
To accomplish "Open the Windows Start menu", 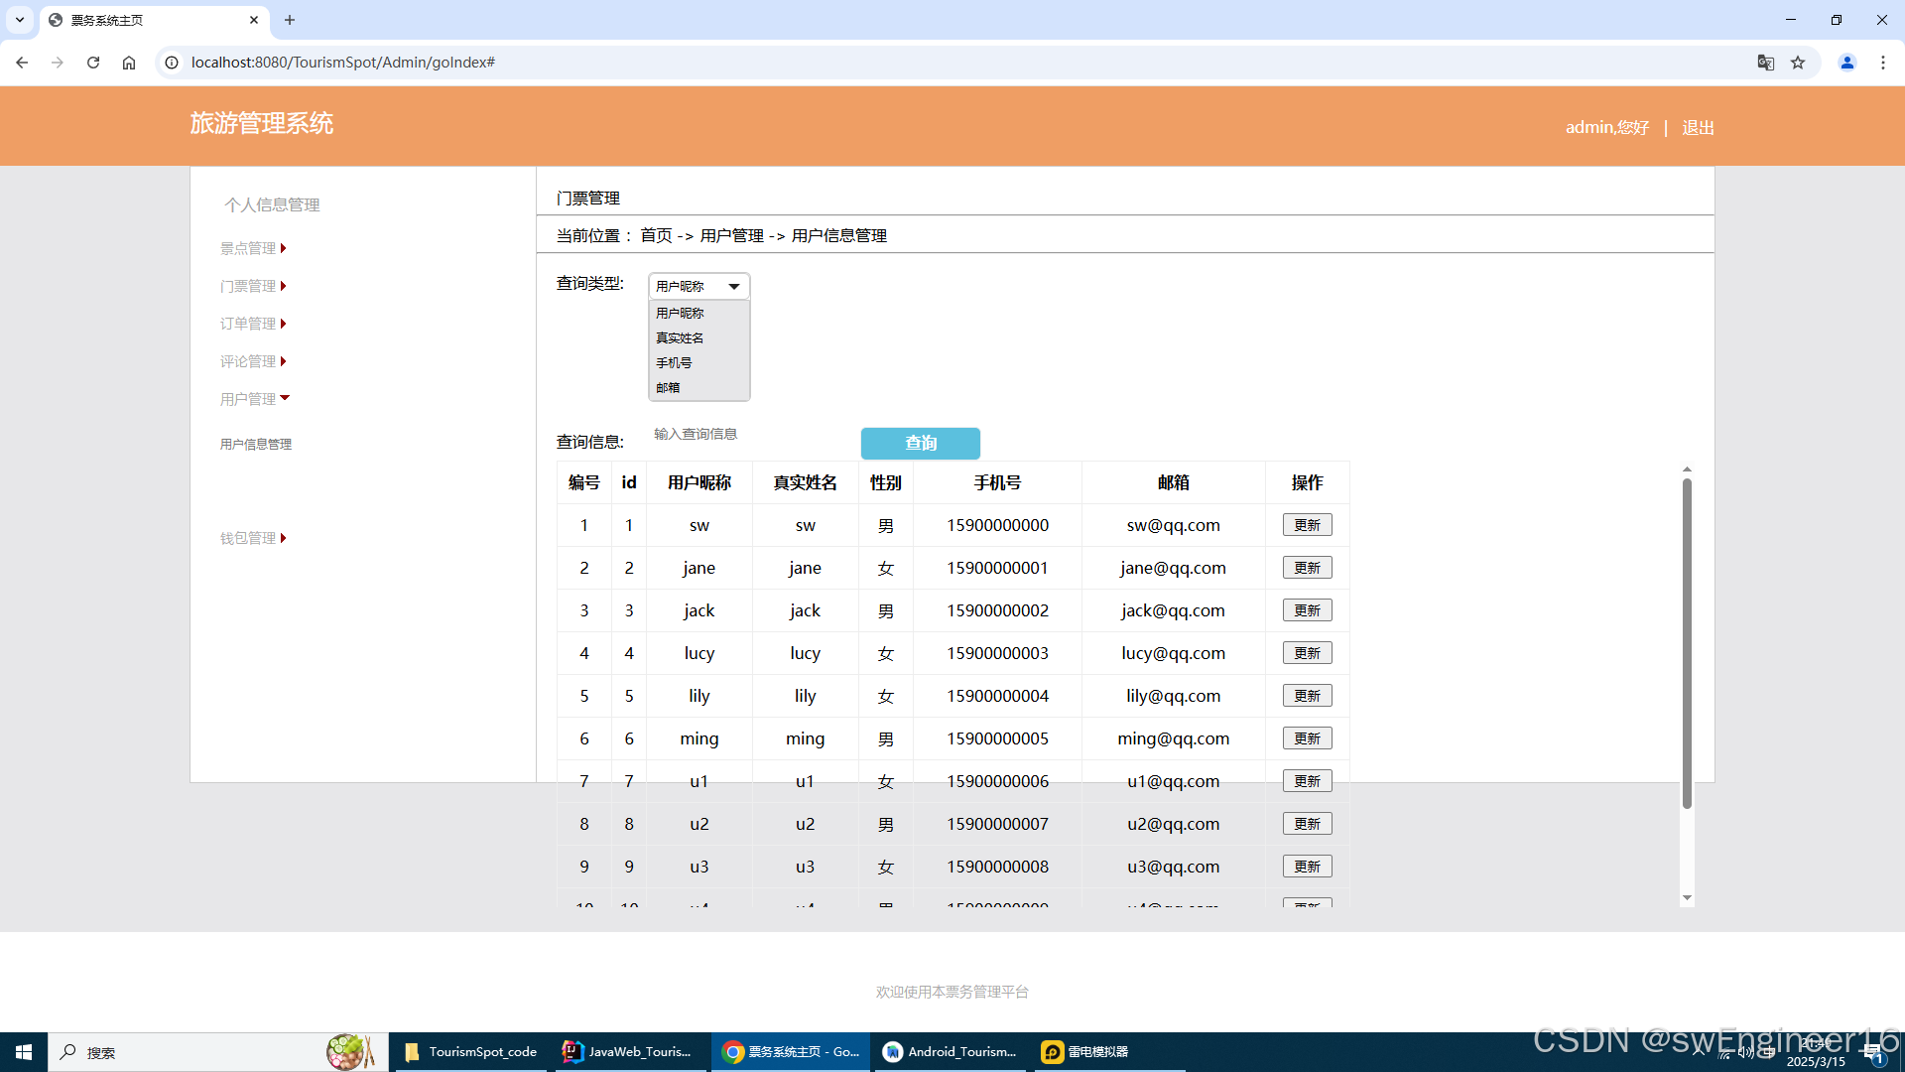I will 24,1052.
